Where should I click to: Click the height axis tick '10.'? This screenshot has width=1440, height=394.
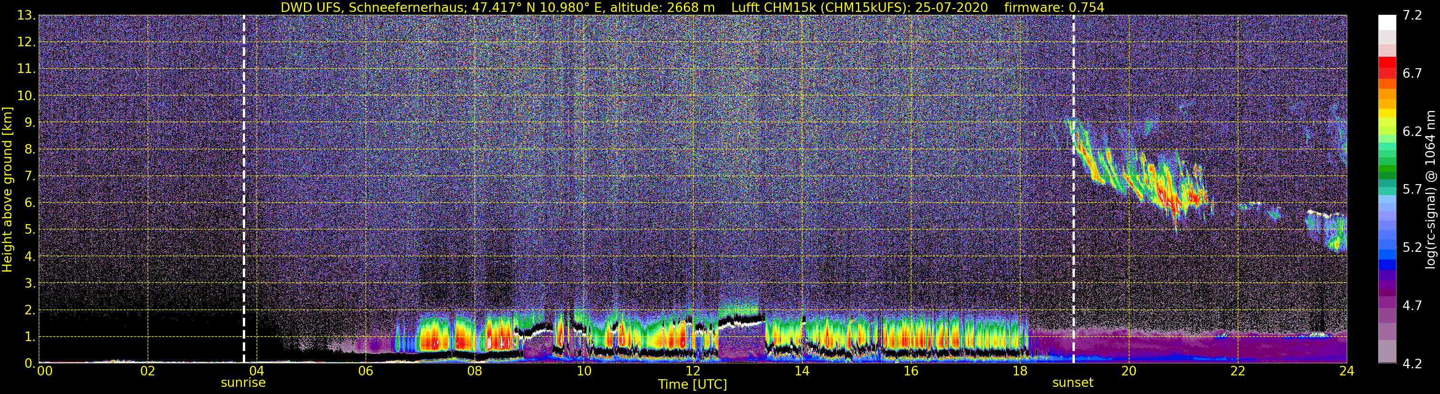coord(26,96)
